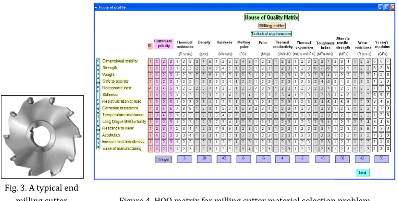Close the House of quality window

(x=392, y=7)
